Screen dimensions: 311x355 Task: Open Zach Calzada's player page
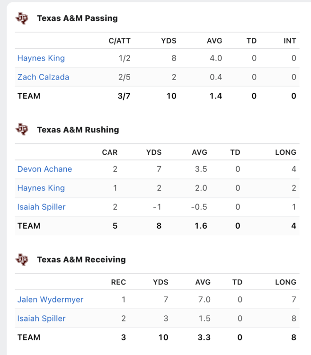(43, 77)
